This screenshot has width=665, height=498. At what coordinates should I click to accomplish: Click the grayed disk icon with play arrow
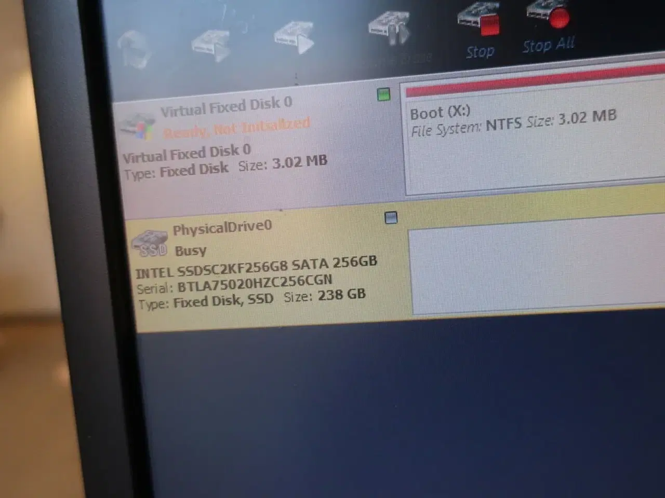(293, 37)
